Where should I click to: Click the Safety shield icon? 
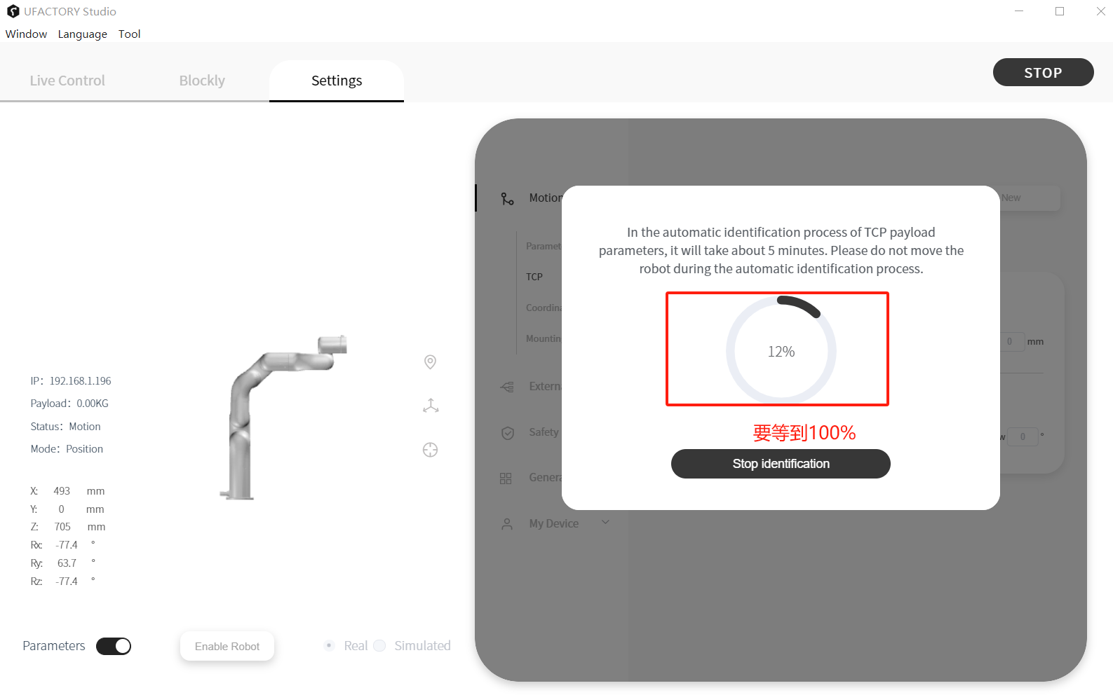pos(508,433)
